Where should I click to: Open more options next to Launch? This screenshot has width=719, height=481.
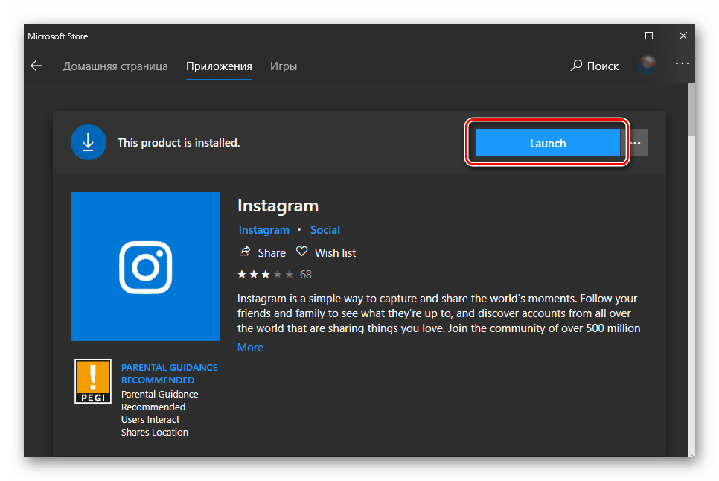click(635, 143)
